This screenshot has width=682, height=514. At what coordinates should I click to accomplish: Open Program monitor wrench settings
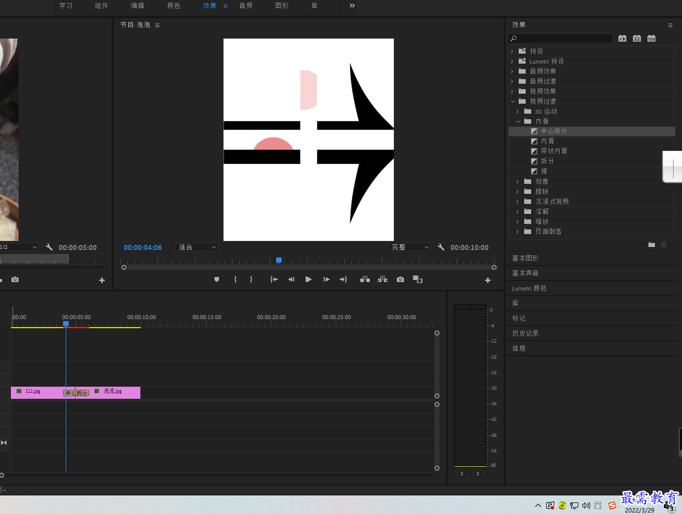coord(441,247)
